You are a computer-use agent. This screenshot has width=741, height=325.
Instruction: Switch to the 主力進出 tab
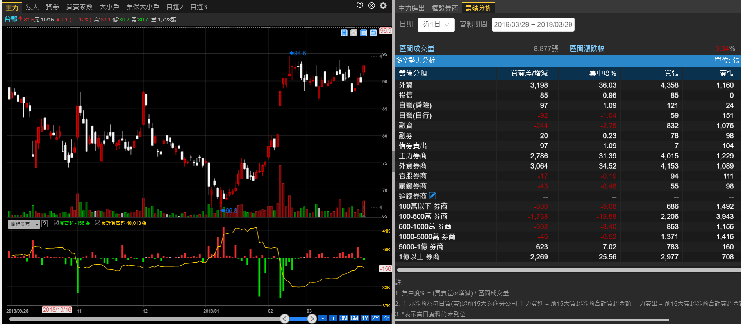point(411,8)
